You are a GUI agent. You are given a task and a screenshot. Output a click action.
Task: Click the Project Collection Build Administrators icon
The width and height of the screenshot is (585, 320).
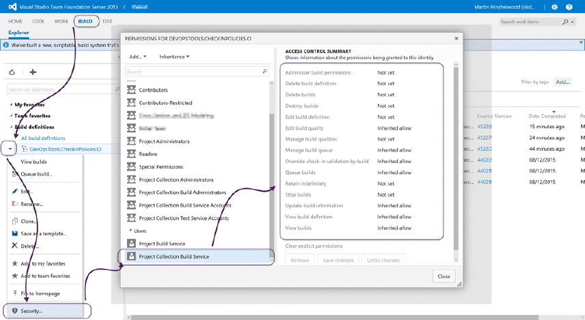pos(131,192)
